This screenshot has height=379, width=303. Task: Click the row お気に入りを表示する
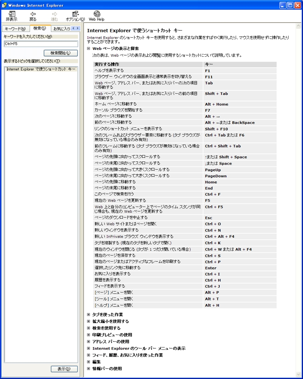(185, 274)
